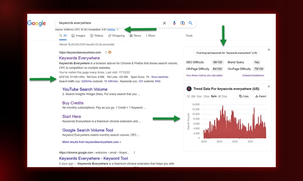Select the 30d trend range
Image resolution: width=303 pixels, height=181 pixels.
(x=193, y=96)
